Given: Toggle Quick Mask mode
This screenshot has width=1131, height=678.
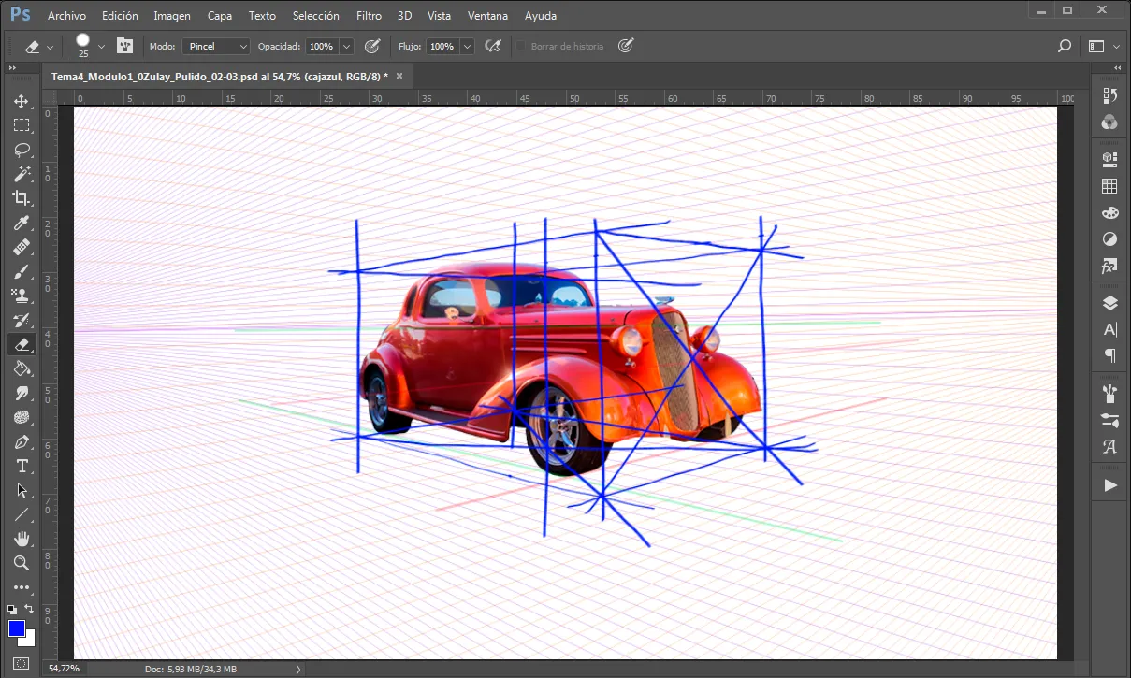Looking at the screenshot, I should pyautogui.click(x=22, y=663).
